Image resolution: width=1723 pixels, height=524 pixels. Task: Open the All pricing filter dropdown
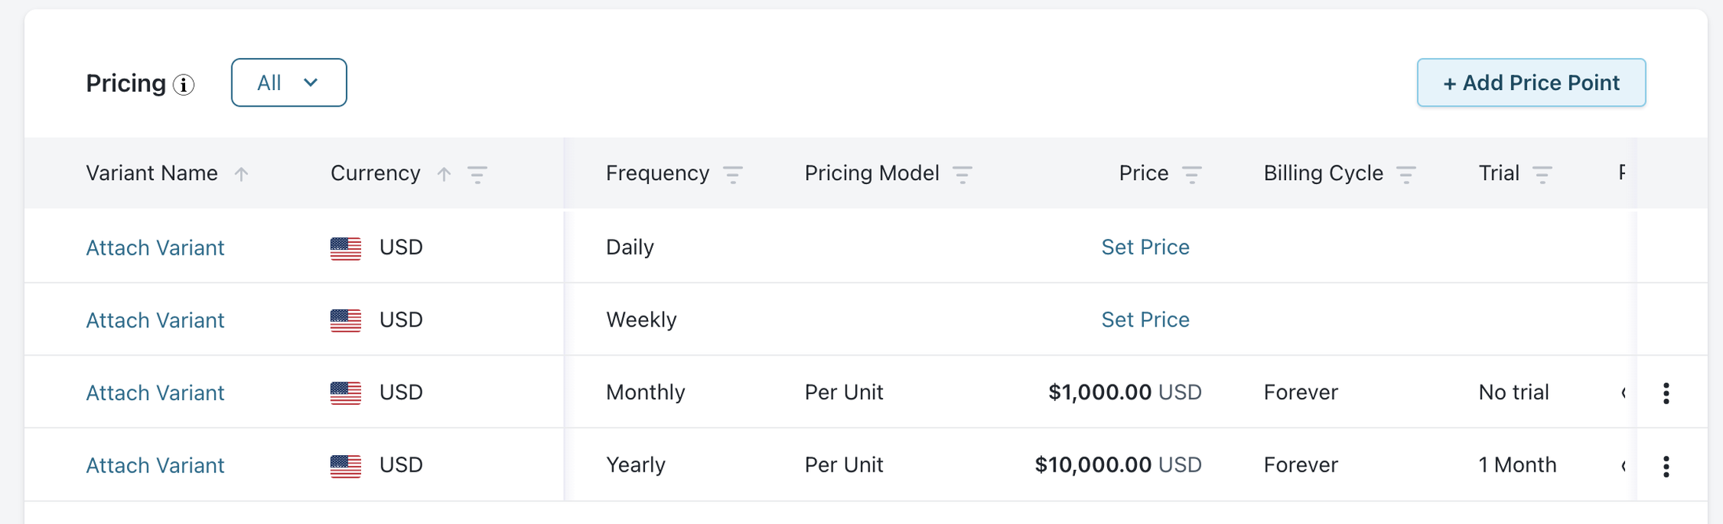pyautogui.click(x=289, y=82)
